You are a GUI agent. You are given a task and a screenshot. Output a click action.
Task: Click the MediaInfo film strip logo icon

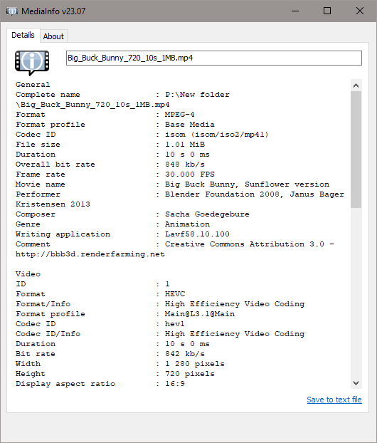tap(32, 63)
